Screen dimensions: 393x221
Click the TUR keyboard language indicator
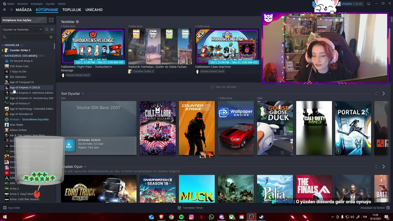[365, 217]
